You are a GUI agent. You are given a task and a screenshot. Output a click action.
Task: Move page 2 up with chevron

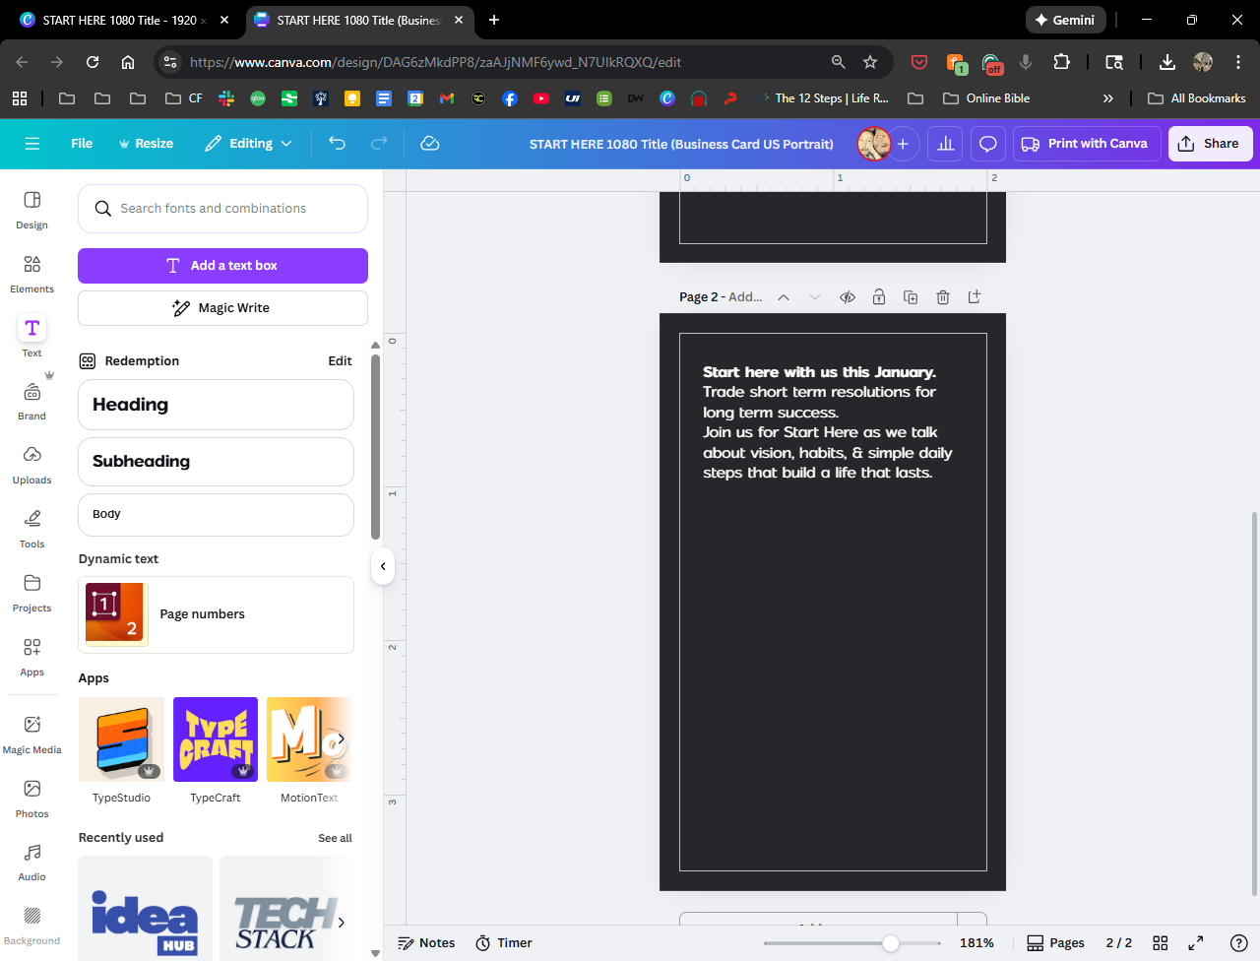784,297
